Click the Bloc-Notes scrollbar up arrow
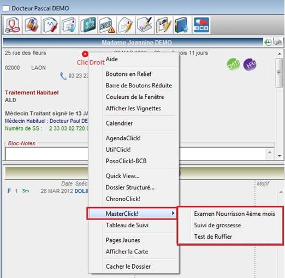 coord(270,152)
